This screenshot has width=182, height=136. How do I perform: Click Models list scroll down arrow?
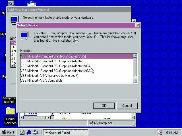[135, 81]
